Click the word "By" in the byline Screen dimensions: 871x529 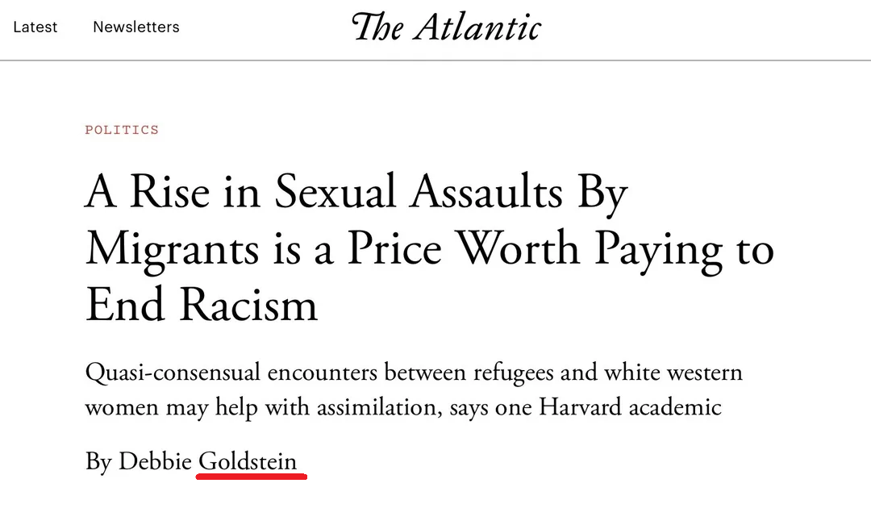(98, 462)
